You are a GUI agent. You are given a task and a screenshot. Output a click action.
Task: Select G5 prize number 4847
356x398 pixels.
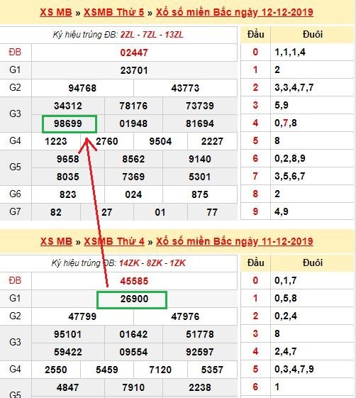[68, 387]
